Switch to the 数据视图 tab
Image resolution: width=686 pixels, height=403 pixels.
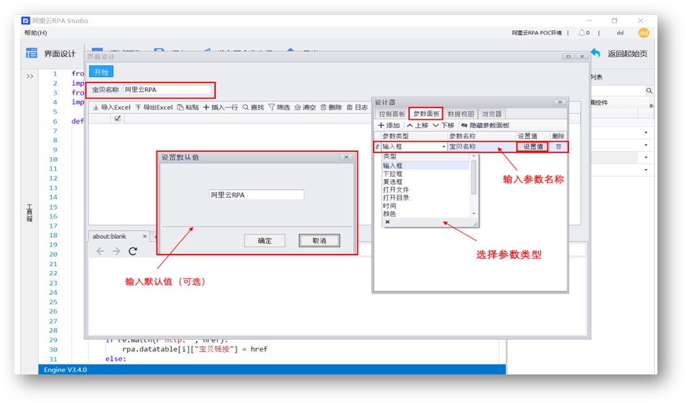click(x=460, y=114)
